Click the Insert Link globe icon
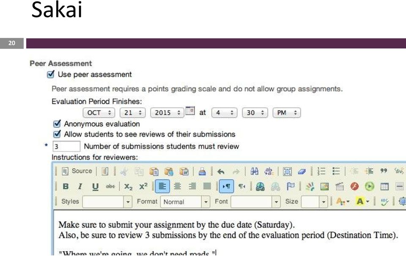The image size is (406, 256). point(260,186)
